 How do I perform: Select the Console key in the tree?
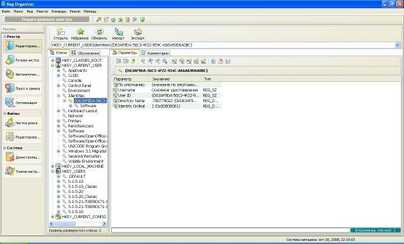74,81
